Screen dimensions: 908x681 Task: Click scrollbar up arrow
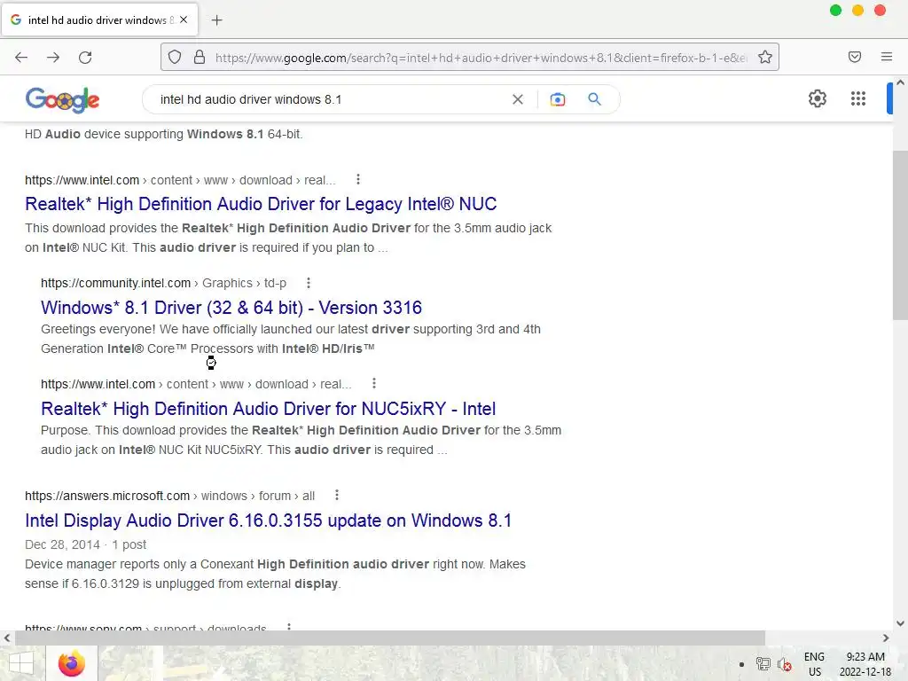click(x=900, y=82)
